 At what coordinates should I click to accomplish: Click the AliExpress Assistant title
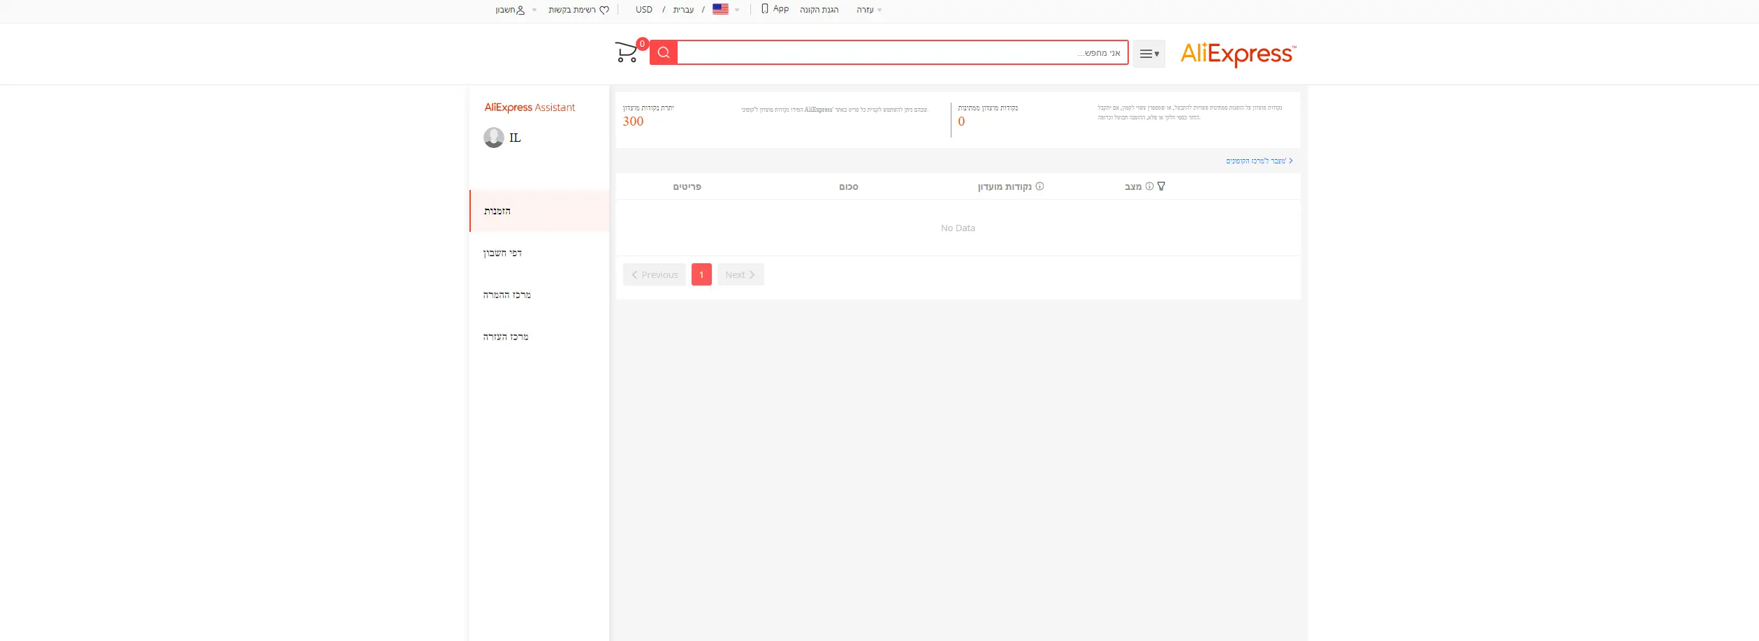(x=530, y=108)
